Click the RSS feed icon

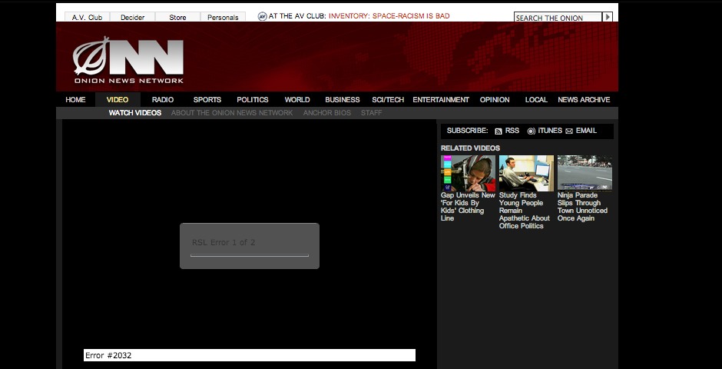pos(498,131)
